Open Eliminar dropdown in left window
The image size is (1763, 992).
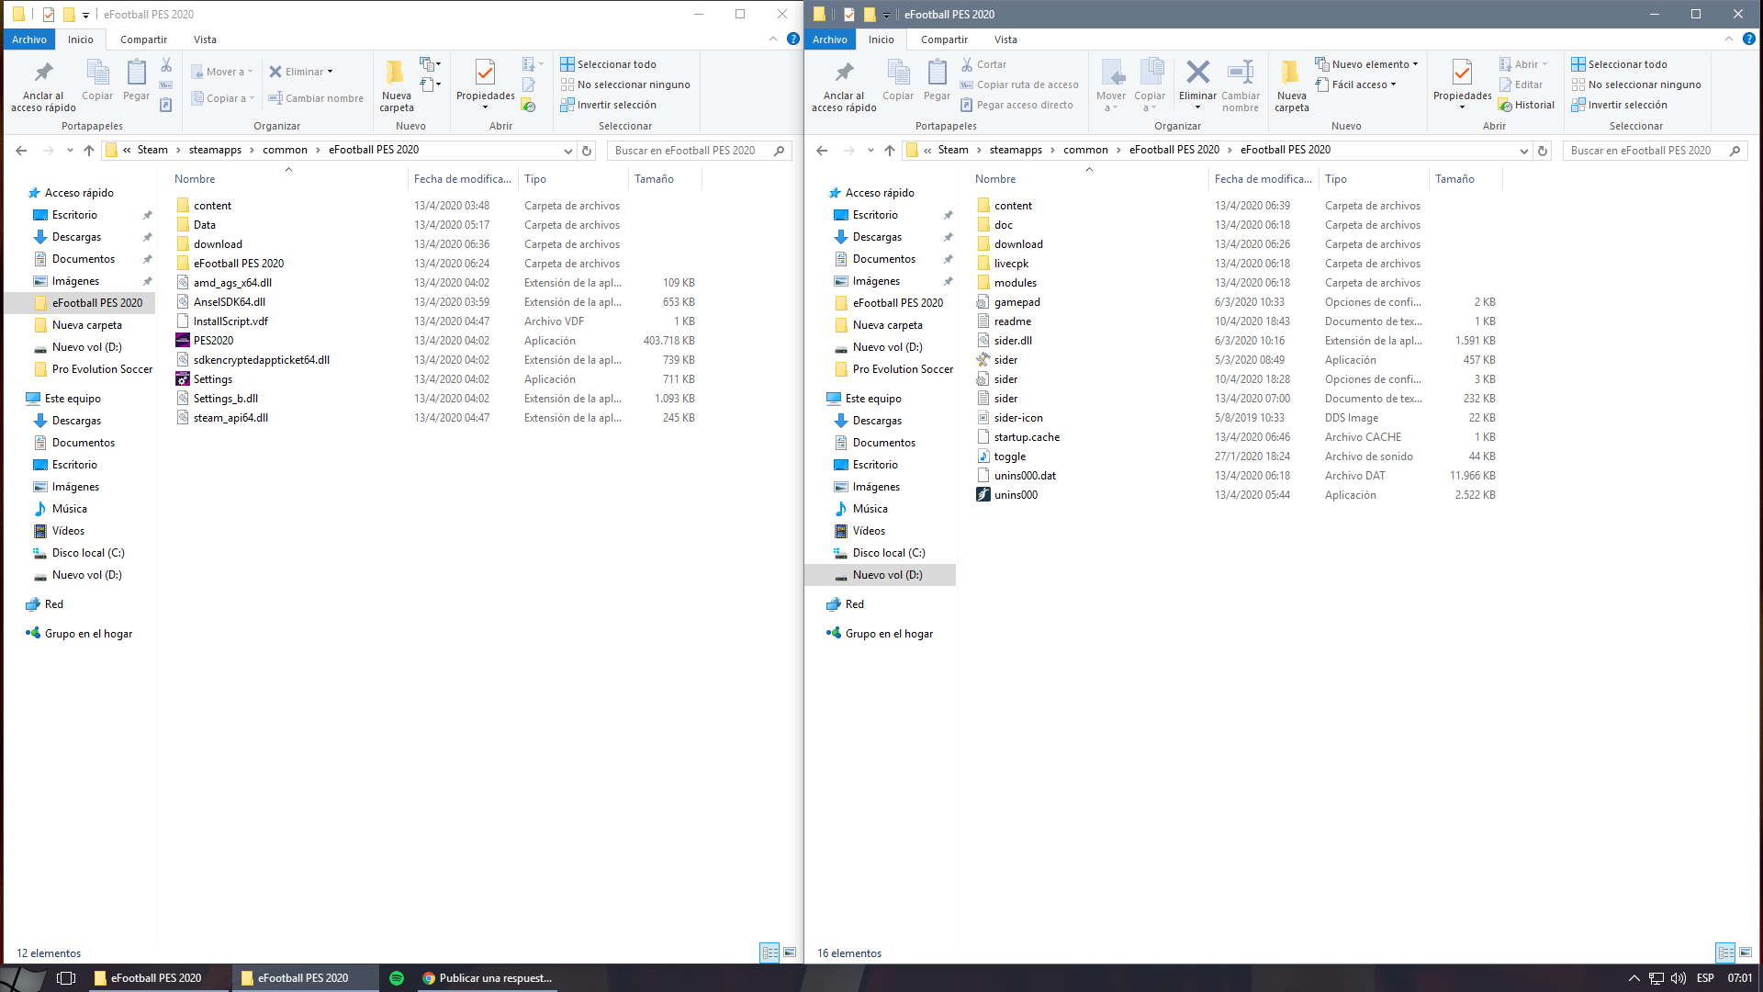point(301,72)
